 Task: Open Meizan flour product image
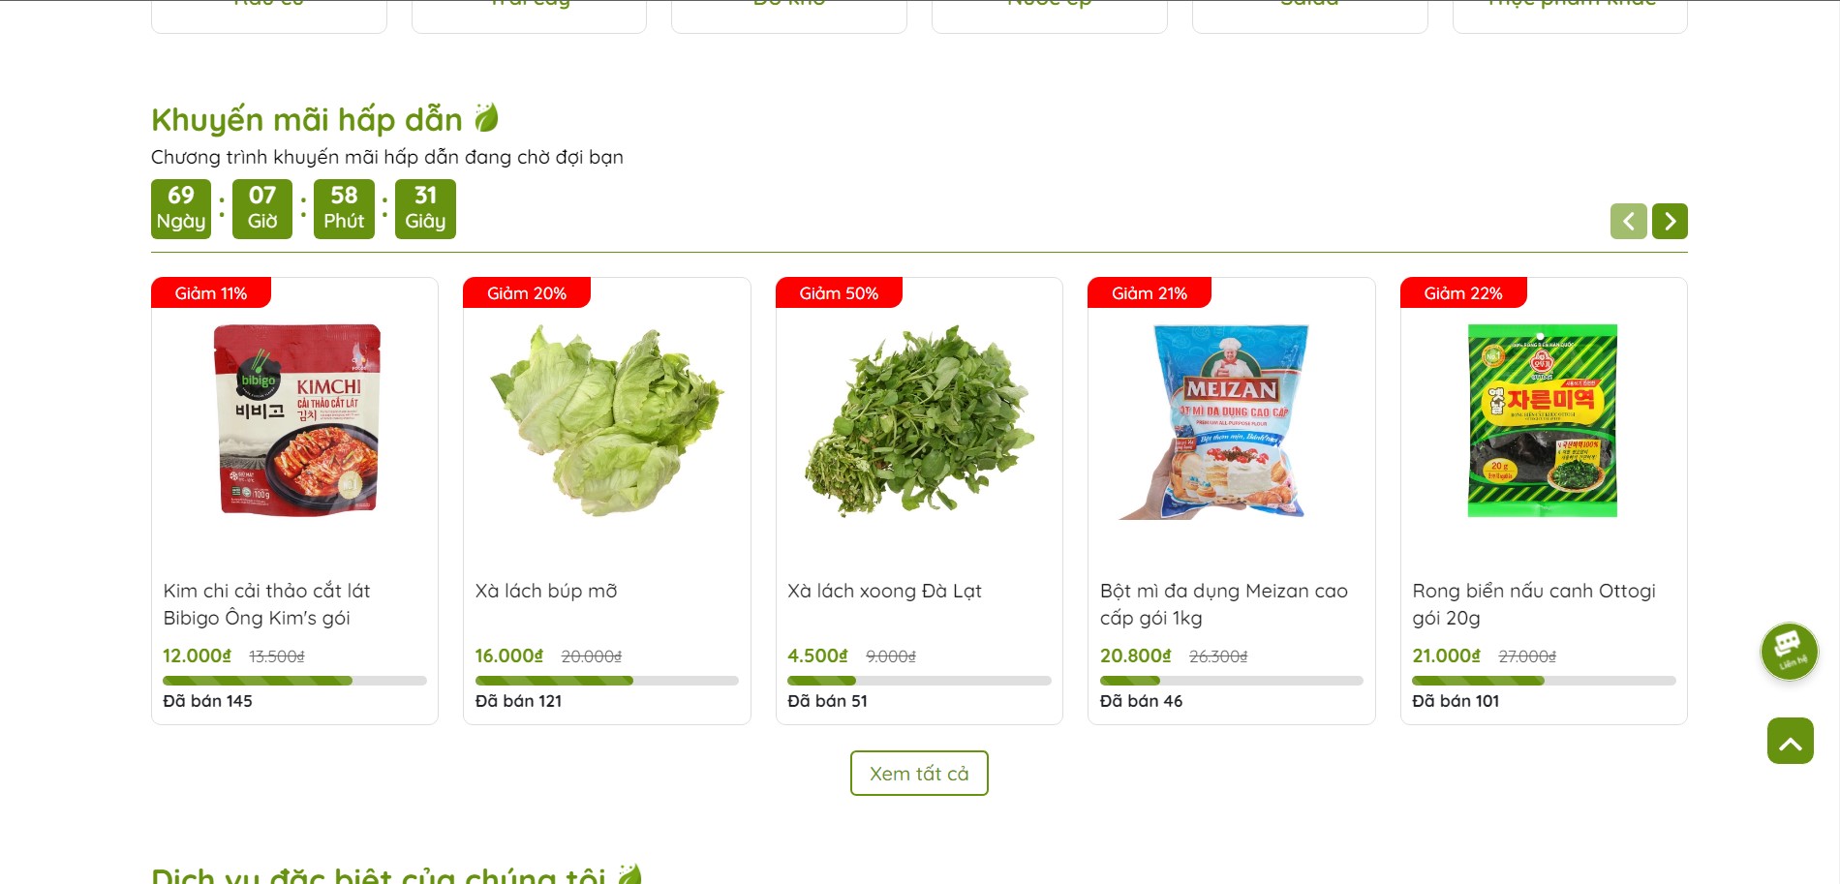[x=1231, y=420]
